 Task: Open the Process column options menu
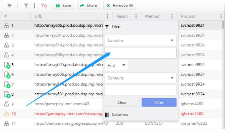pos(221,16)
